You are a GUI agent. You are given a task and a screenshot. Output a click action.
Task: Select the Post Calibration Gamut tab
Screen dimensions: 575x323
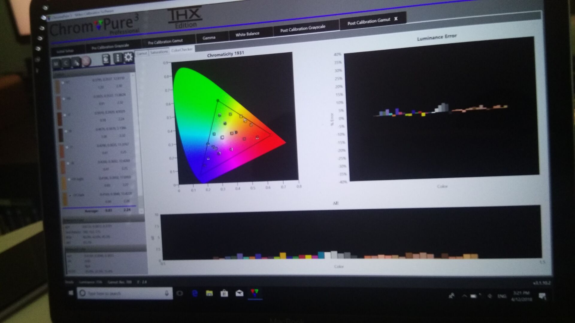click(x=369, y=22)
